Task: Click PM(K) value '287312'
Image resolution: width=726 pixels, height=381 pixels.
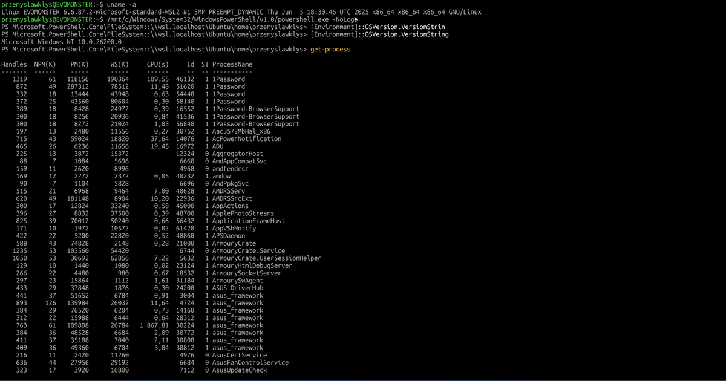Action: pyautogui.click(x=77, y=86)
